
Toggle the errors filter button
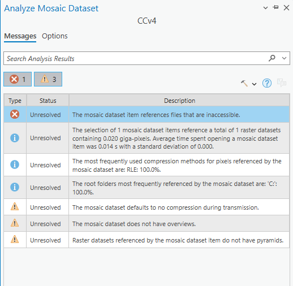[x=18, y=79]
